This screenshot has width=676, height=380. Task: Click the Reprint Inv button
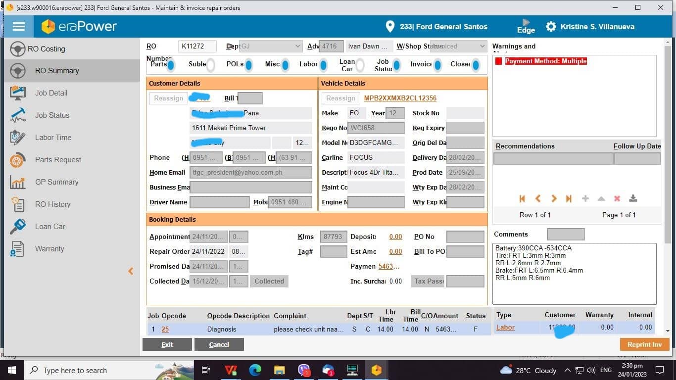(644, 344)
